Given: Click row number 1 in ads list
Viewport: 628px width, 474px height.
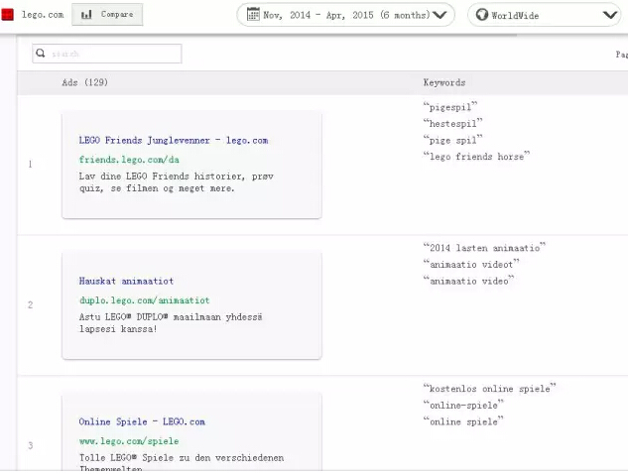Looking at the screenshot, I should pos(30,165).
